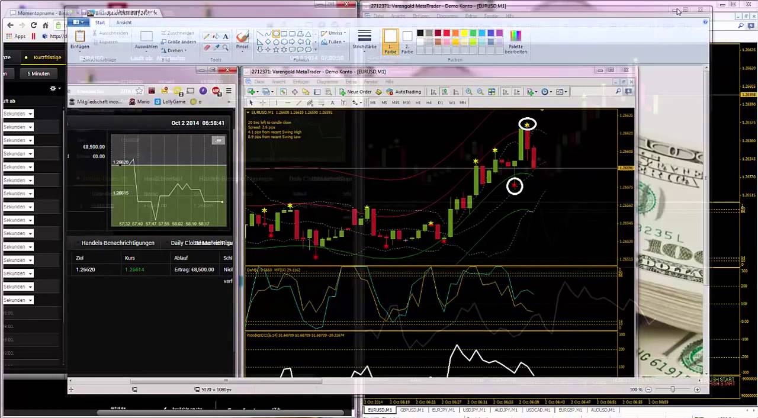Image resolution: width=758 pixels, height=418 pixels.
Task: Zoom out on the MetaTrader chart
Action: click(x=480, y=92)
